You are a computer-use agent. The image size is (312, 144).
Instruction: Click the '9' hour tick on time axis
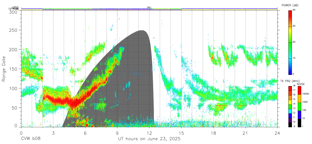point(117,133)
